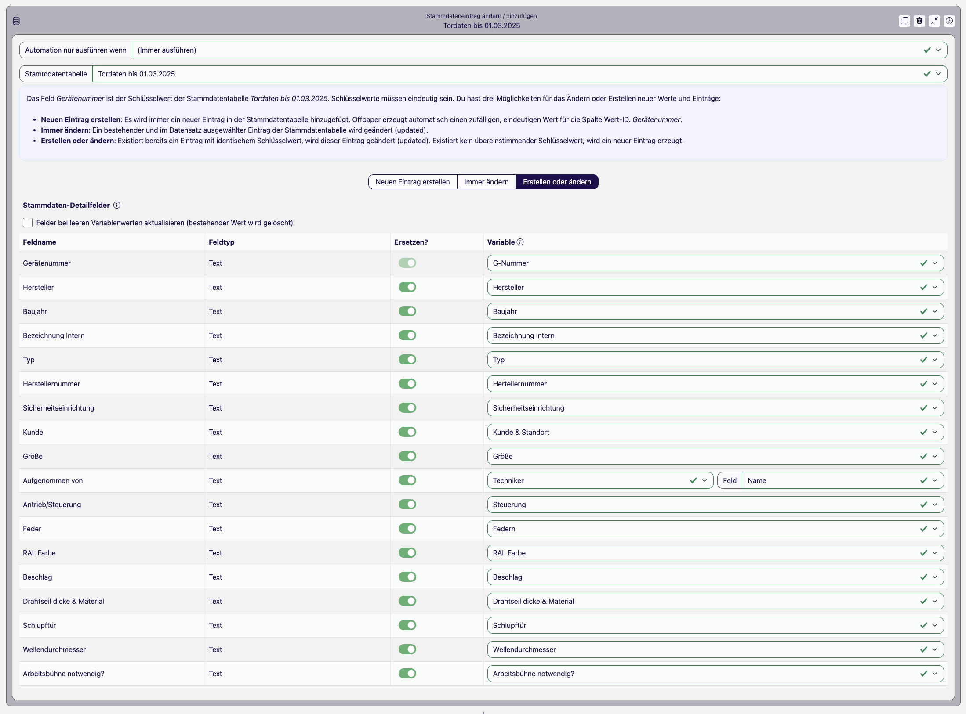The height and width of the screenshot is (714, 966).
Task: Toggle the Ersetzen switch for the Schlupftür field
Action: (407, 625)
